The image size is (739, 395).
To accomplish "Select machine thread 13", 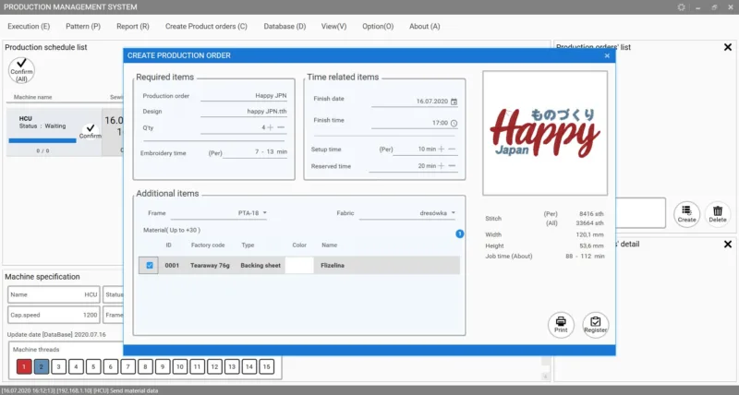I will click(x=232, y=366).
